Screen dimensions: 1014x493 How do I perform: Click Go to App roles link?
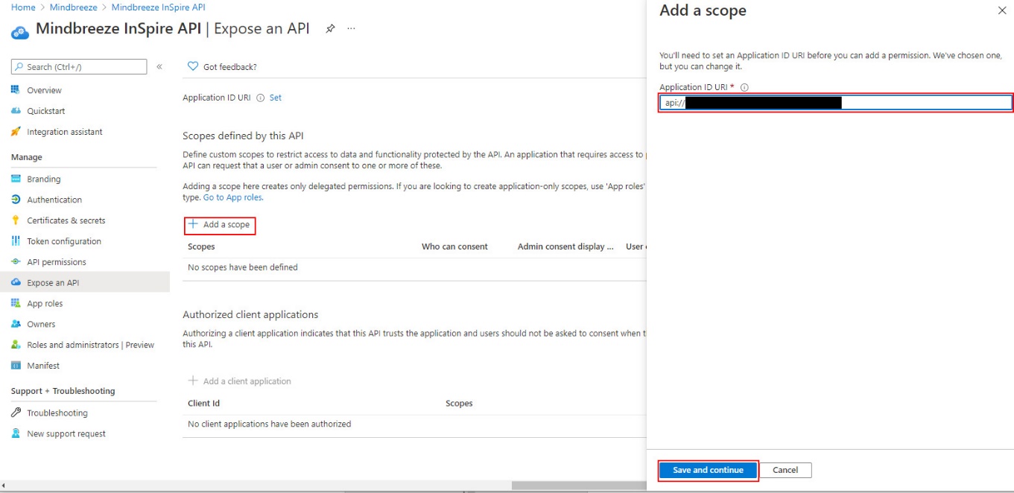[x=233, y=197]
